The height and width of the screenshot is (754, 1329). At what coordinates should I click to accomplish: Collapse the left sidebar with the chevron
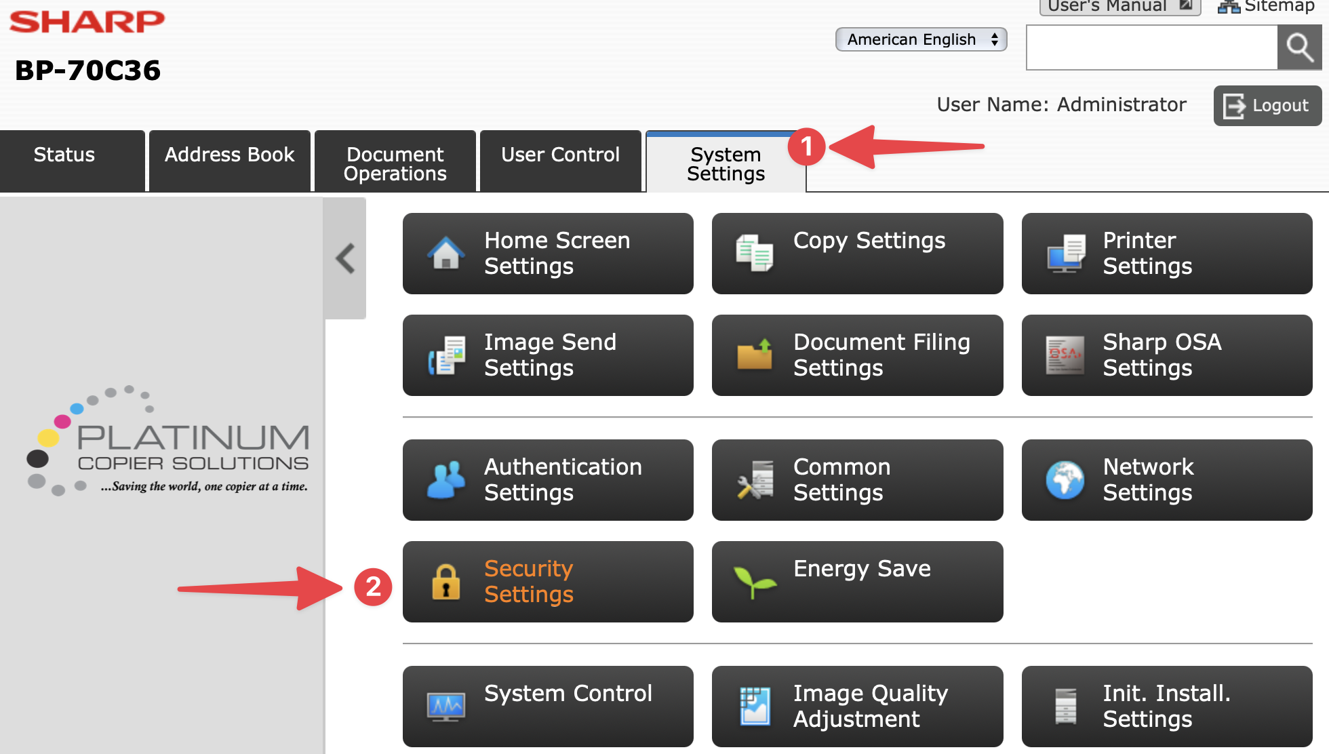pos(345,258)
